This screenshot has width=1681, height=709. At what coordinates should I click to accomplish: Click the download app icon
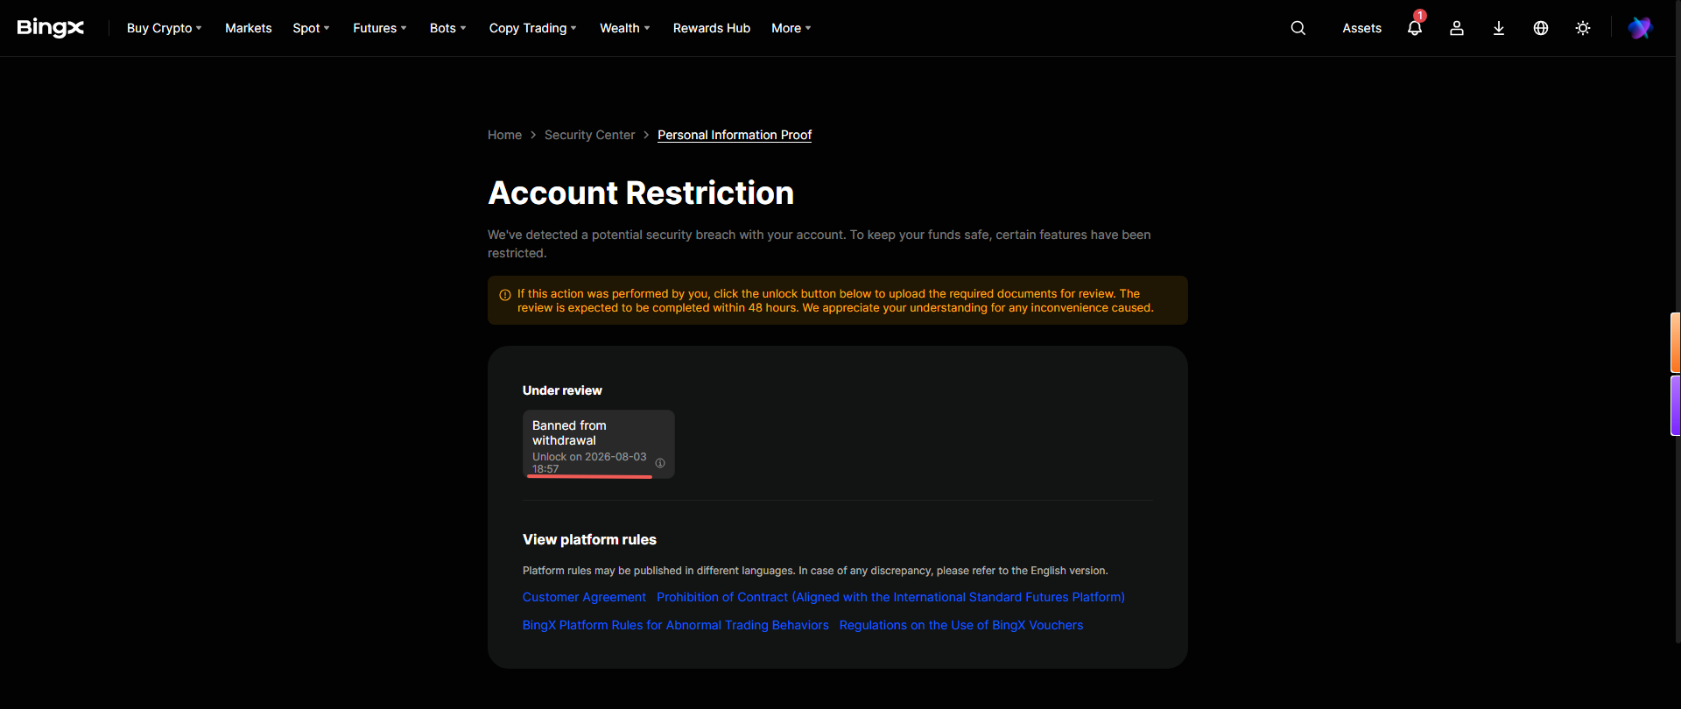click(1499, 28)
